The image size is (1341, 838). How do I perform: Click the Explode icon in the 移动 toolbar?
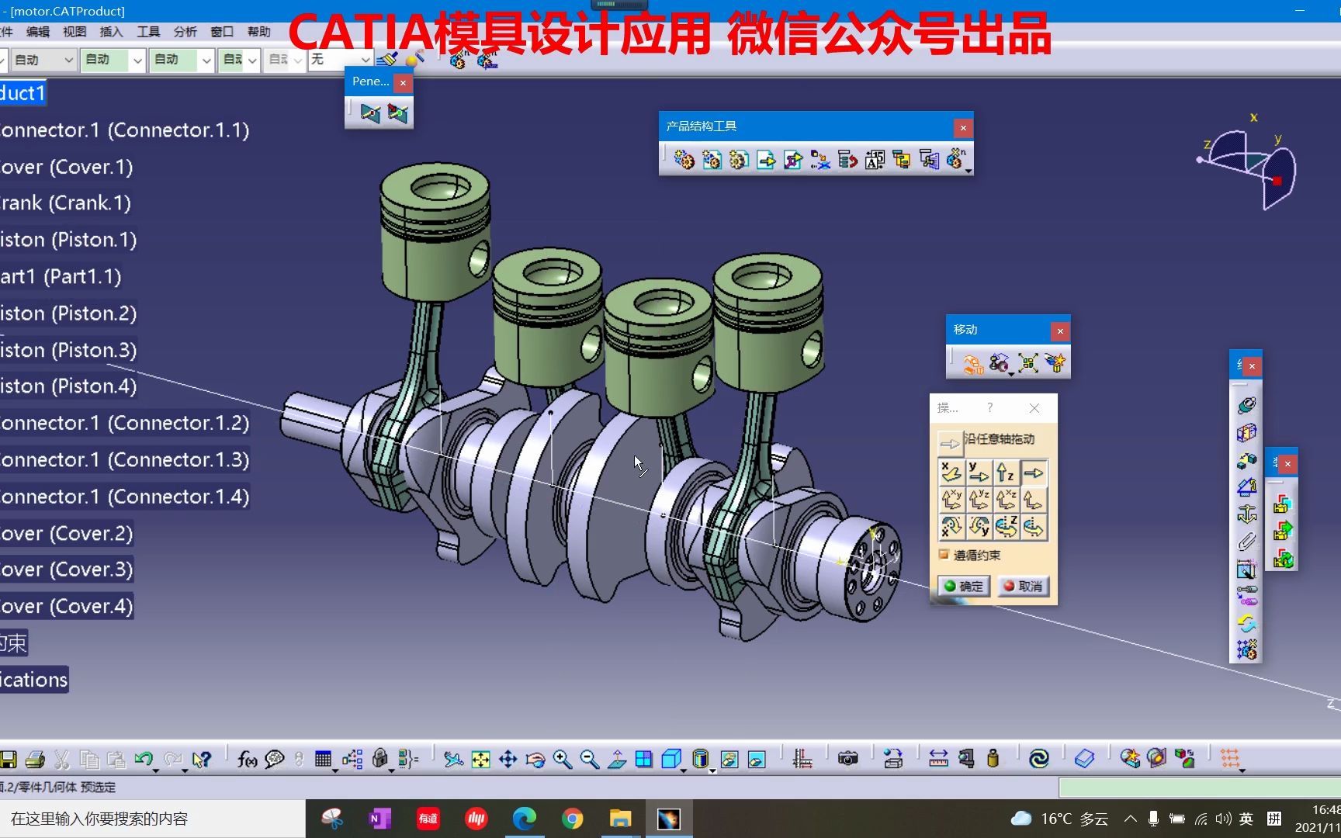[1027, 363]
